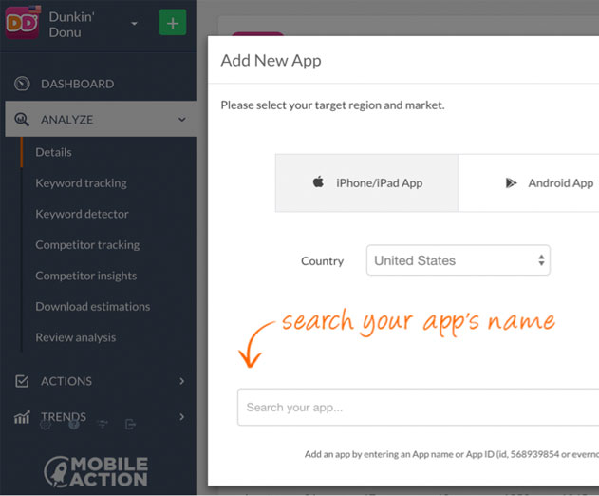Expand the ACTIONS section chevron
The image size is (599, 496).
182,381
